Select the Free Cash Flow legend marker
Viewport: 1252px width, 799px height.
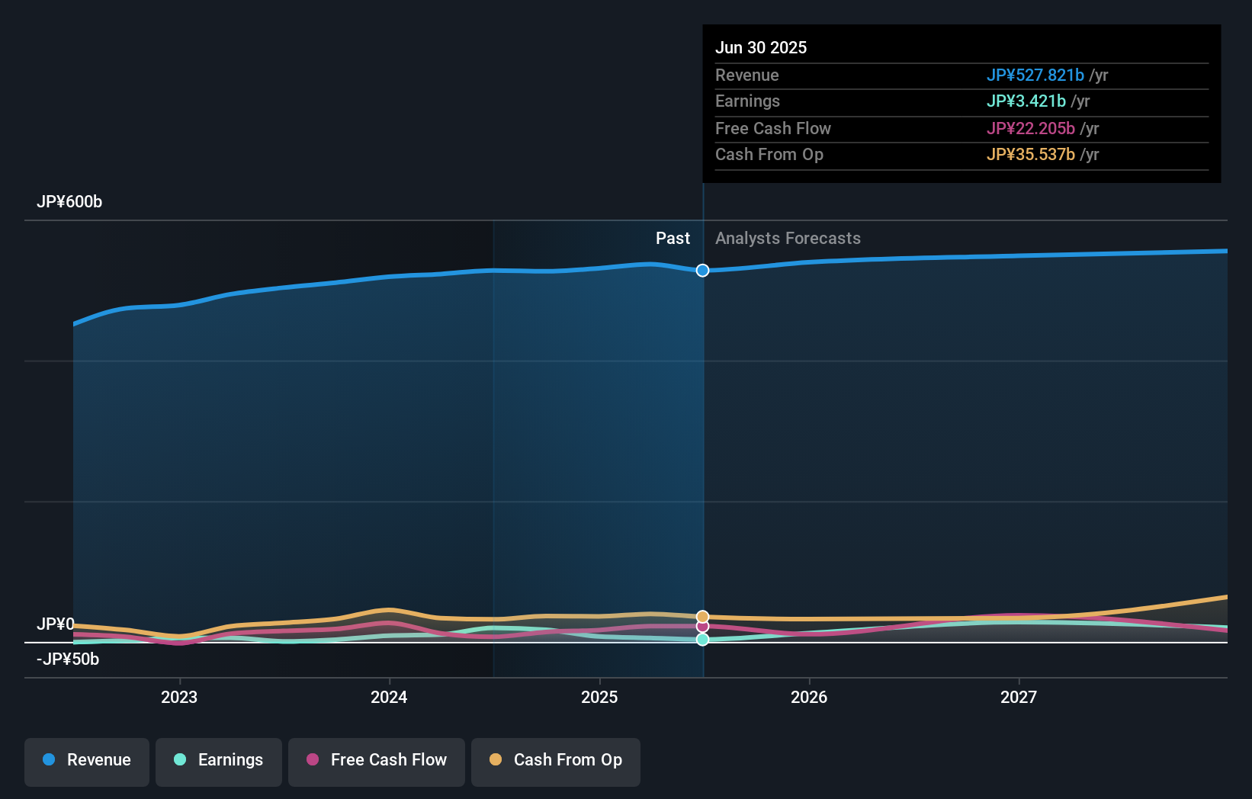313,760
